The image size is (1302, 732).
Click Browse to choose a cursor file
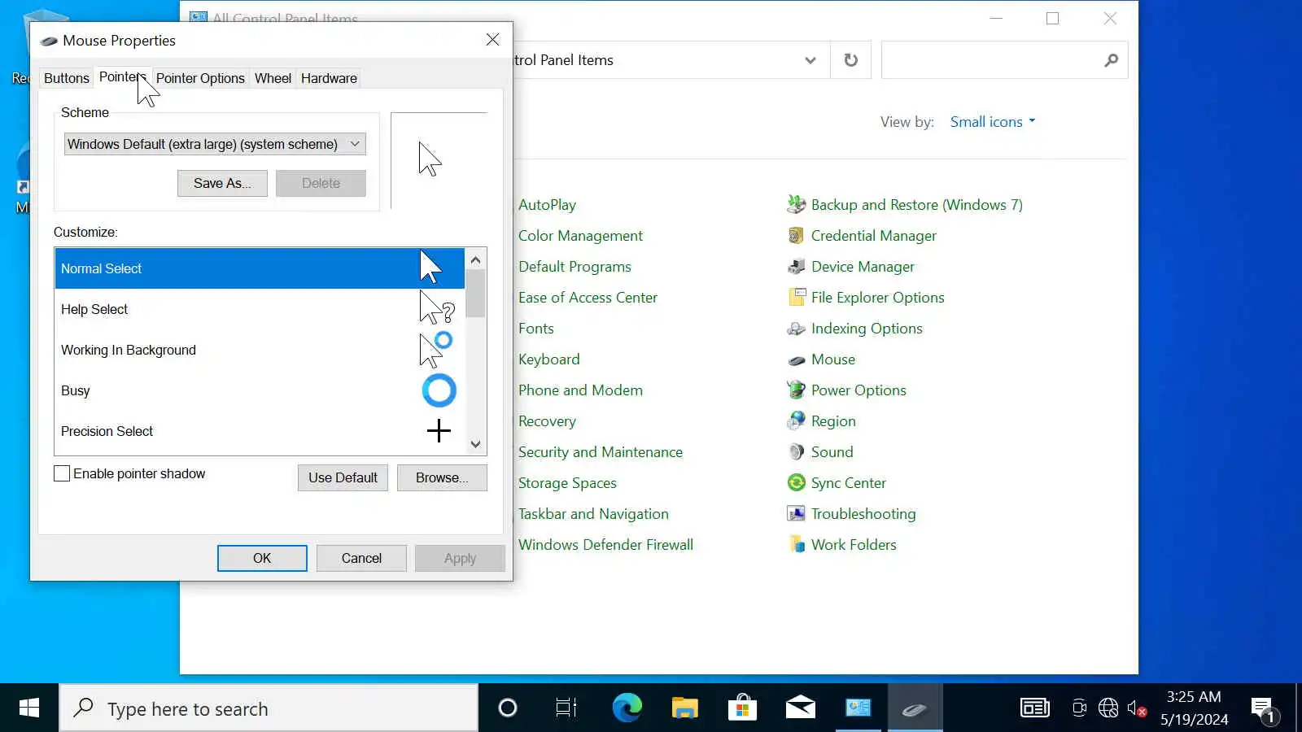click(442, 477)
